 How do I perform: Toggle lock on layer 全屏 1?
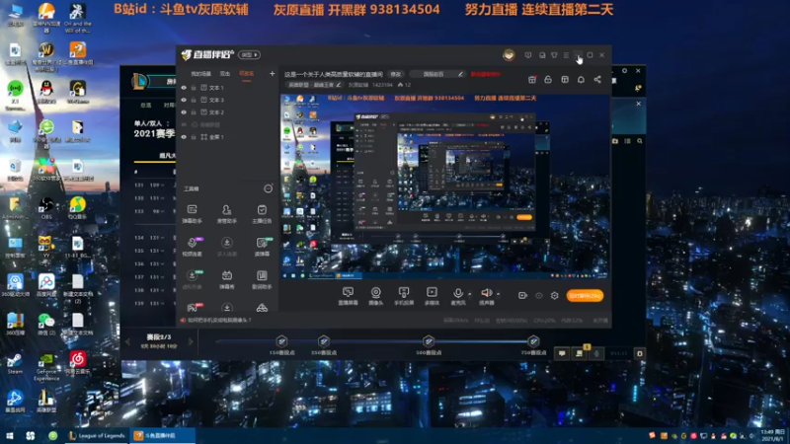click(194, 137)
